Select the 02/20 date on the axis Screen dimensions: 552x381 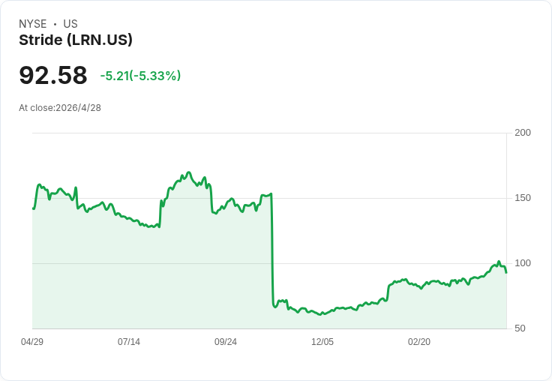click(419, 342)
